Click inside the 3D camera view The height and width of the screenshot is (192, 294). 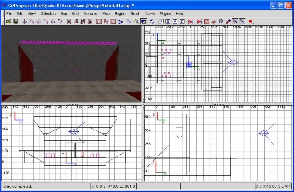tap(72, 64)
